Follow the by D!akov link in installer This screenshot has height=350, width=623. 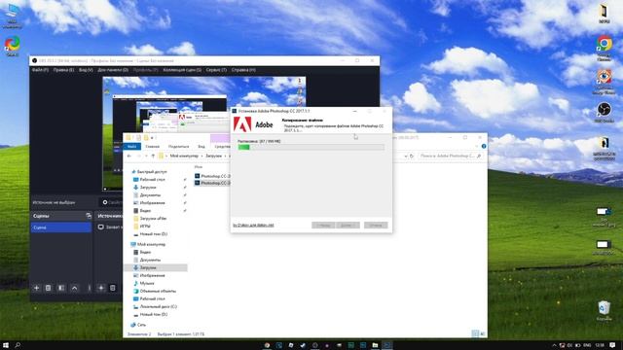253,225
